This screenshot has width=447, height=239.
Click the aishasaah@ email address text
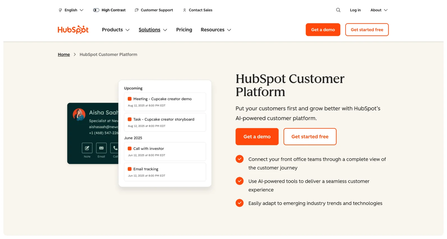104,127
